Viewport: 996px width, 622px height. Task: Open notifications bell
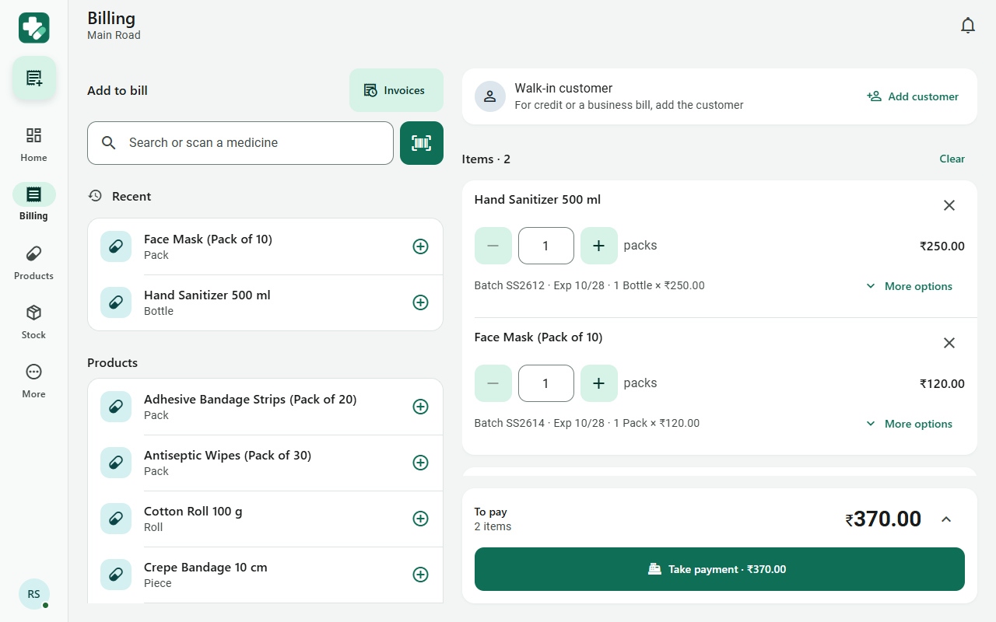coord(967,25)
